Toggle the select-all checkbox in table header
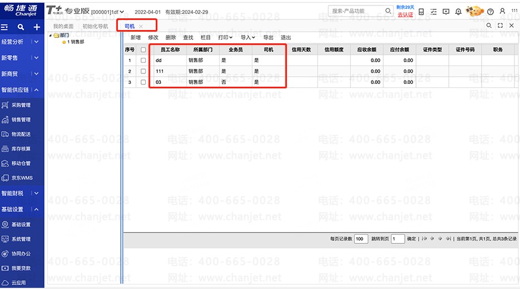 pyautogui.click(x=143, y=49)
